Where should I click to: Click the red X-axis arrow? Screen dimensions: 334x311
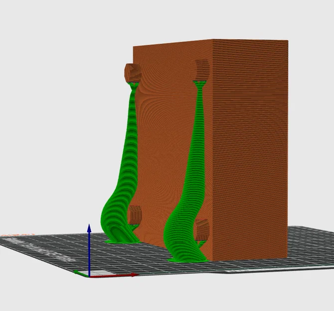pyautogui.click(x=114, y=276)
